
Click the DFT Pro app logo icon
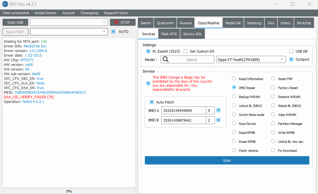[5, 4]
